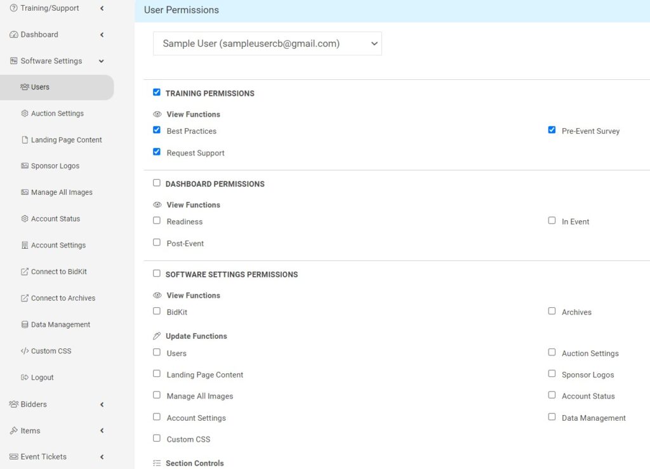The image size is (650, 469).
Task: Click the Auction Settings gear icon
Action: coord(25,114)
